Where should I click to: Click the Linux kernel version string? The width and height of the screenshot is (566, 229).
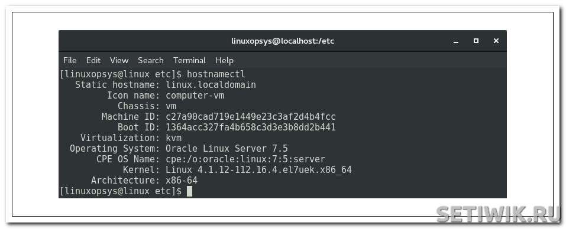tap(258, 169)
